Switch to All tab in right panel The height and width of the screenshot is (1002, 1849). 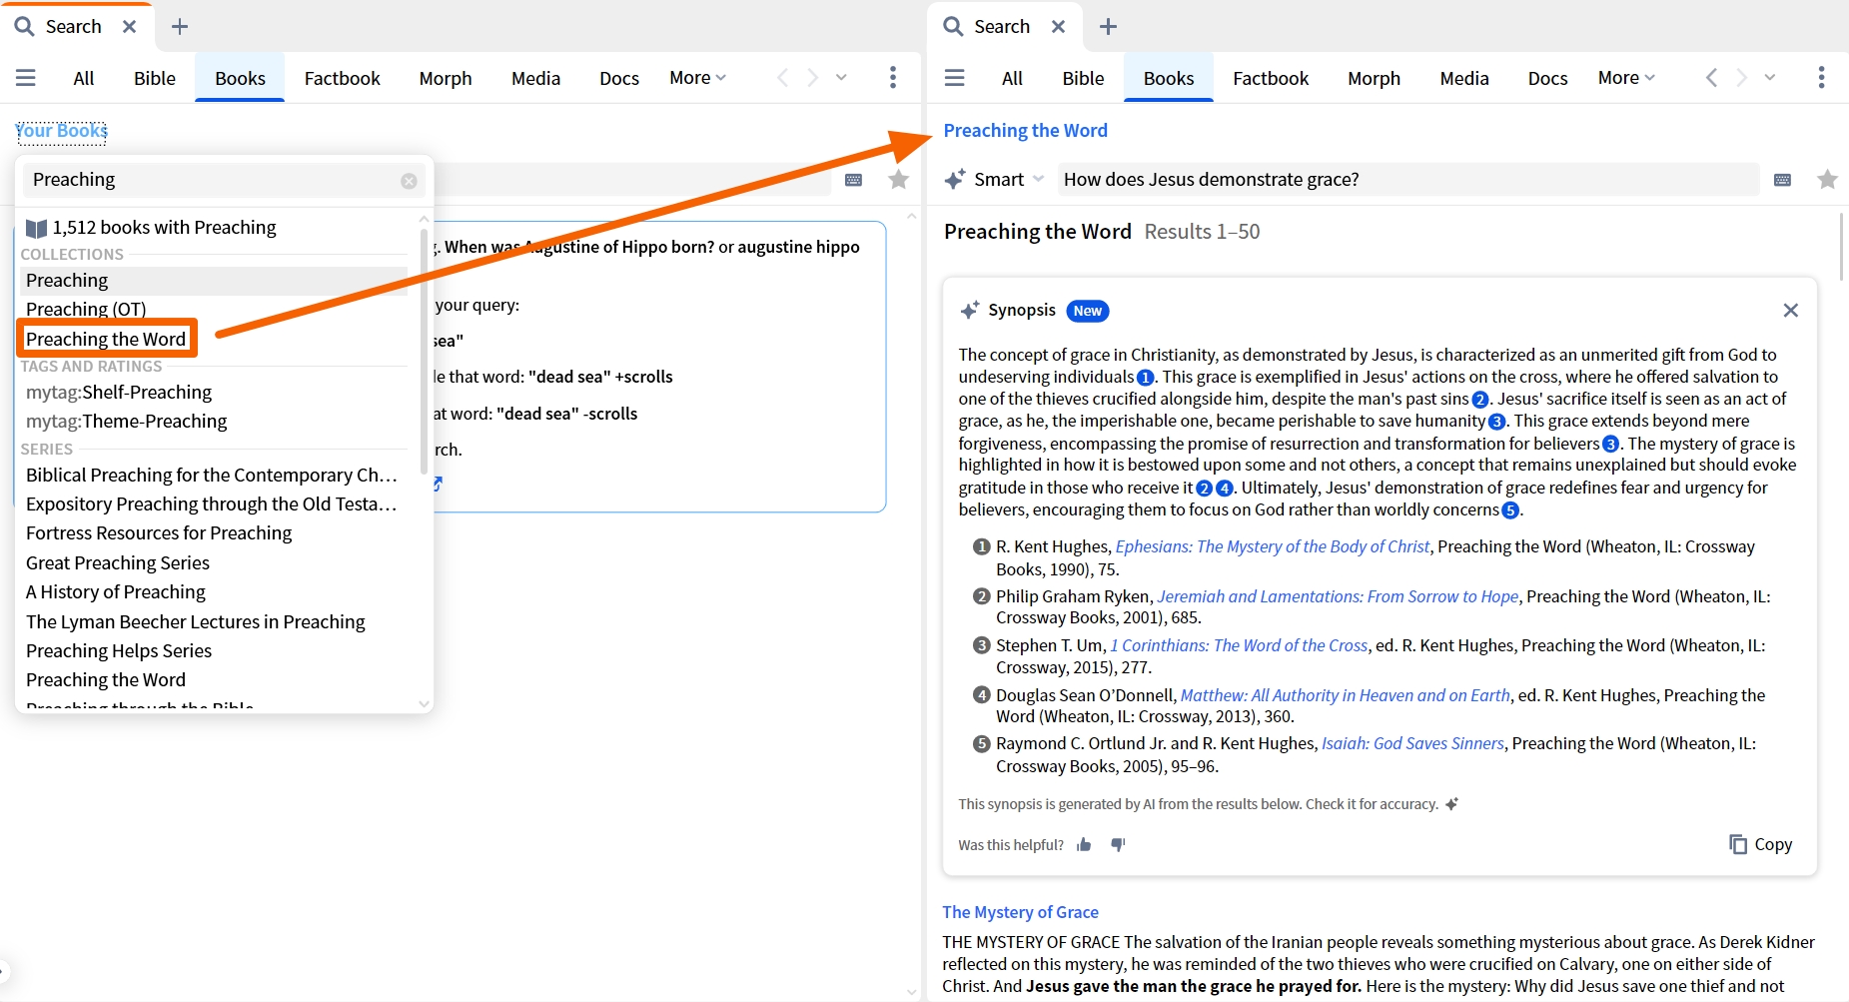coord(1013,78)
